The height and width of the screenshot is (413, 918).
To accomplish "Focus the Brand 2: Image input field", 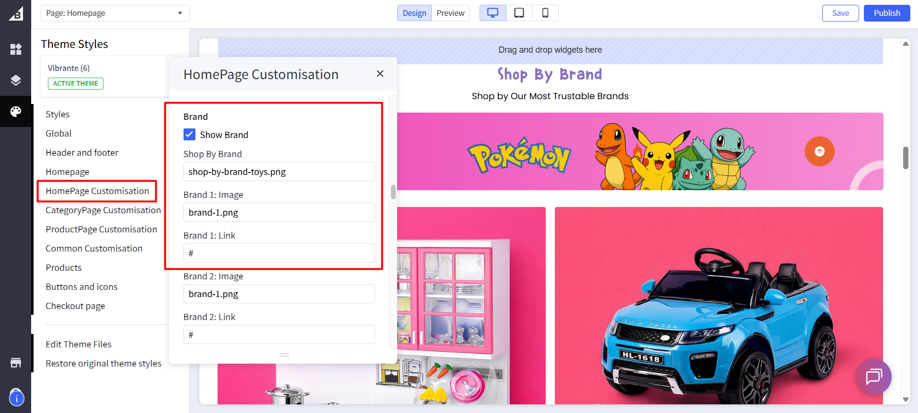I will point(279,294).
